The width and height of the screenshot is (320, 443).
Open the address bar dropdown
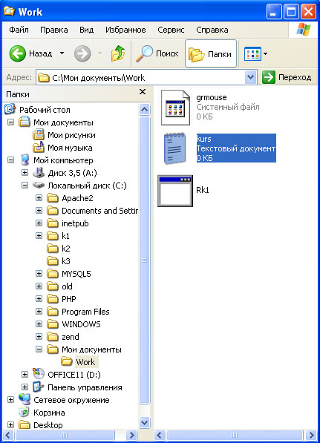(x=250, y=77)
